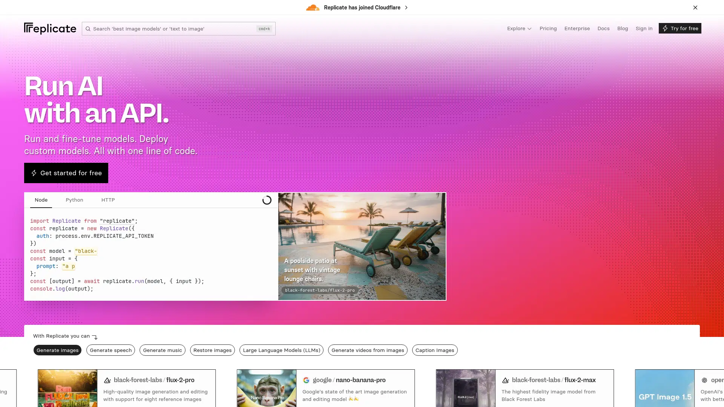724x407 pixels.
Task: Select the Generate images filter pill
Action: click(57, 350)
